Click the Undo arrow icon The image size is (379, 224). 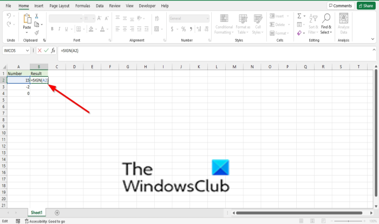pyautogui.click(x=9, y=16)
